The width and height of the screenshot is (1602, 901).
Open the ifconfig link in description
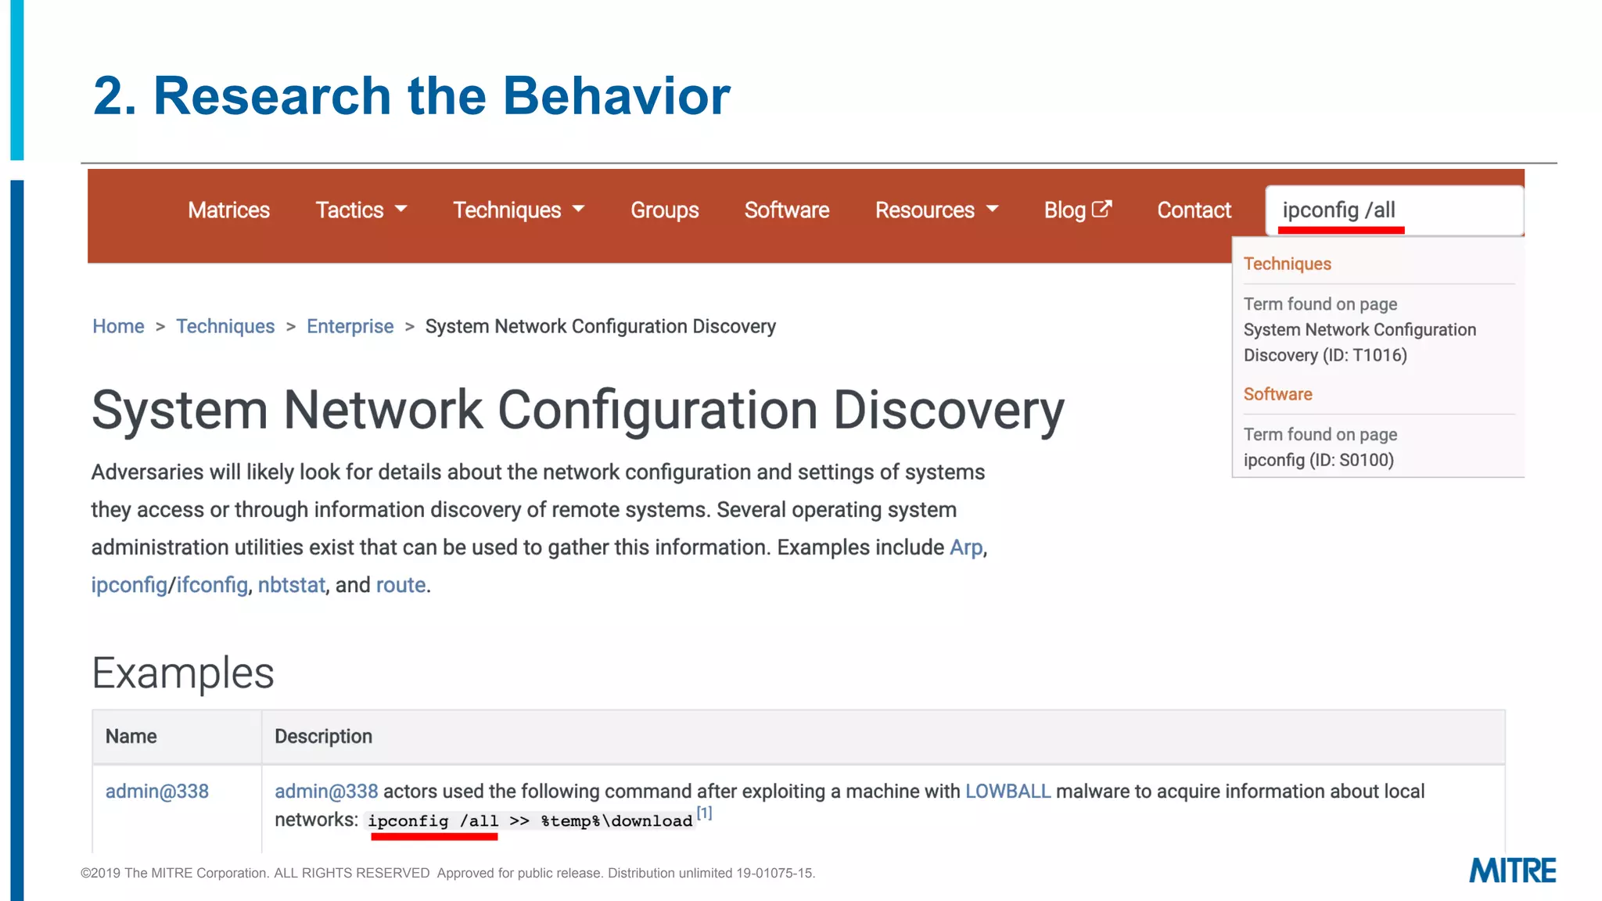tap(212, 585)
